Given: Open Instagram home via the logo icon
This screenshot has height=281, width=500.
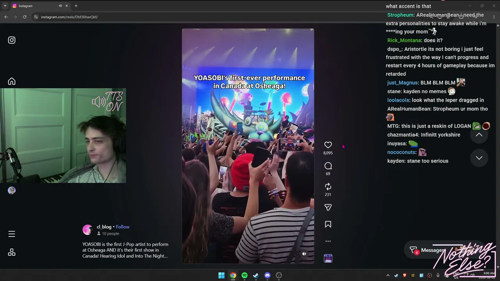Looking at the screenshot, I should pos(12,40).
